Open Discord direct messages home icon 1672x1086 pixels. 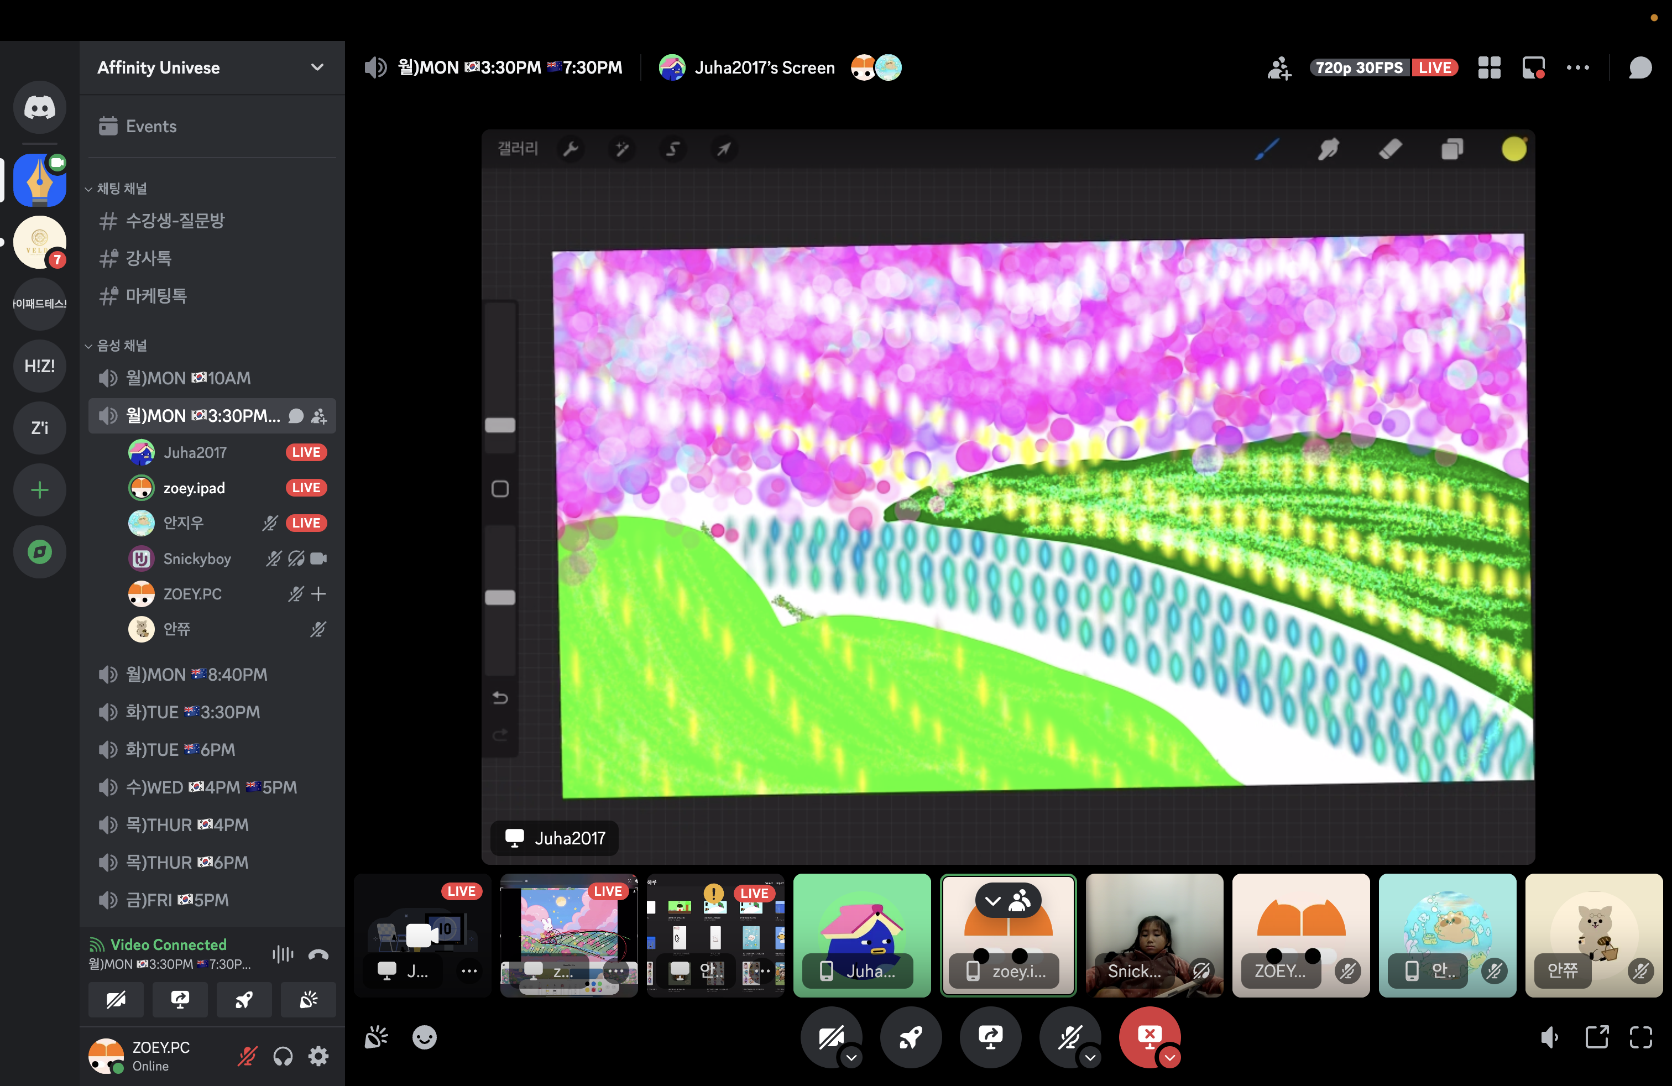coord(39,107)
